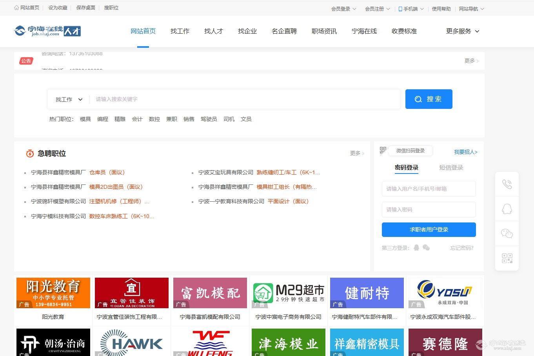The image size is (534, 356).
Task: Click the username/phone/email input field
Action: [429, 189]
